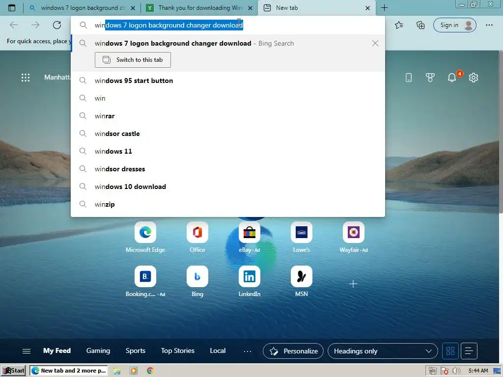Image resolution: width=503 pixels, height=377 pixels.
Task: Click the mobile phone icon on new tab page
Action: click(x=408, y=77)
